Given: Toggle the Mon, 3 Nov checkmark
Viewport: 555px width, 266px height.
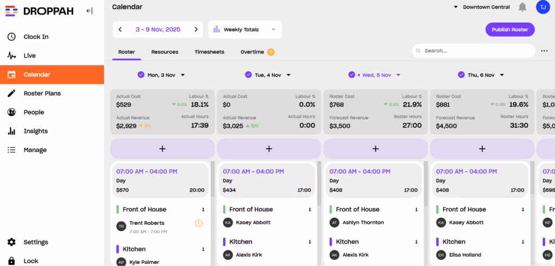Looking at the screenshot, I should [141, 75].
